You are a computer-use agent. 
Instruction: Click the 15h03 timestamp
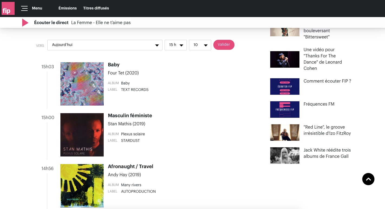48,67
